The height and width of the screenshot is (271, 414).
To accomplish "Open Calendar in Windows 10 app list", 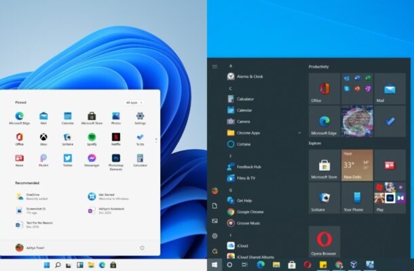I will (240, 110).
